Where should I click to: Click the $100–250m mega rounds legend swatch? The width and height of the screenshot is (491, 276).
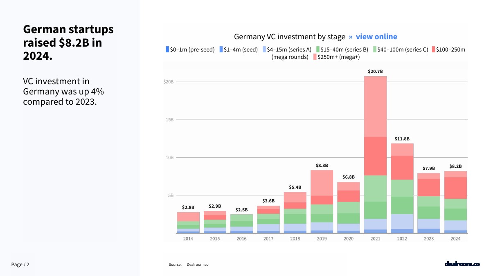pyautogui.click(x=433, y=49)
